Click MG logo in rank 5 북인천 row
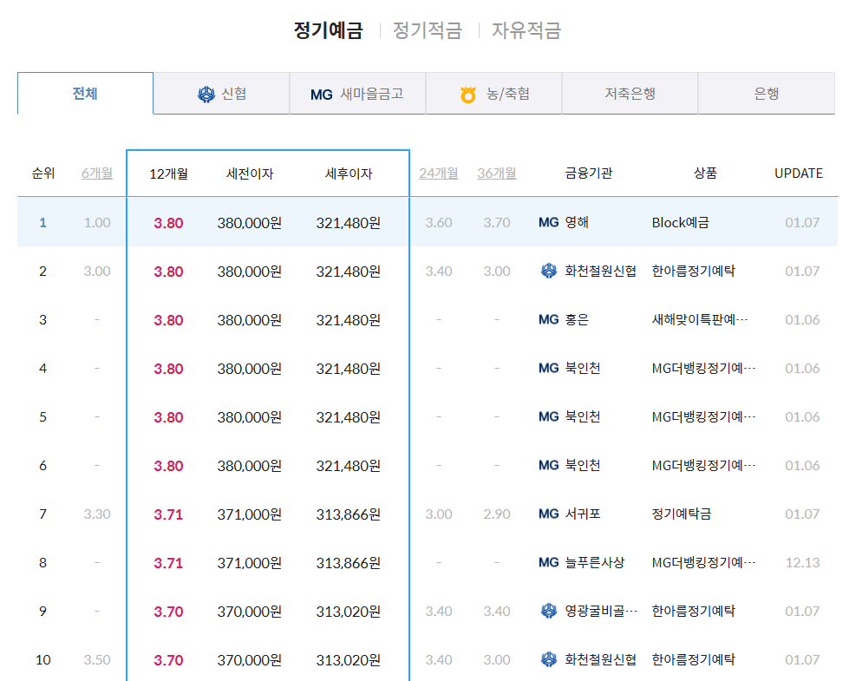This screenshot has width=849, height=681. tap(548, 417)
